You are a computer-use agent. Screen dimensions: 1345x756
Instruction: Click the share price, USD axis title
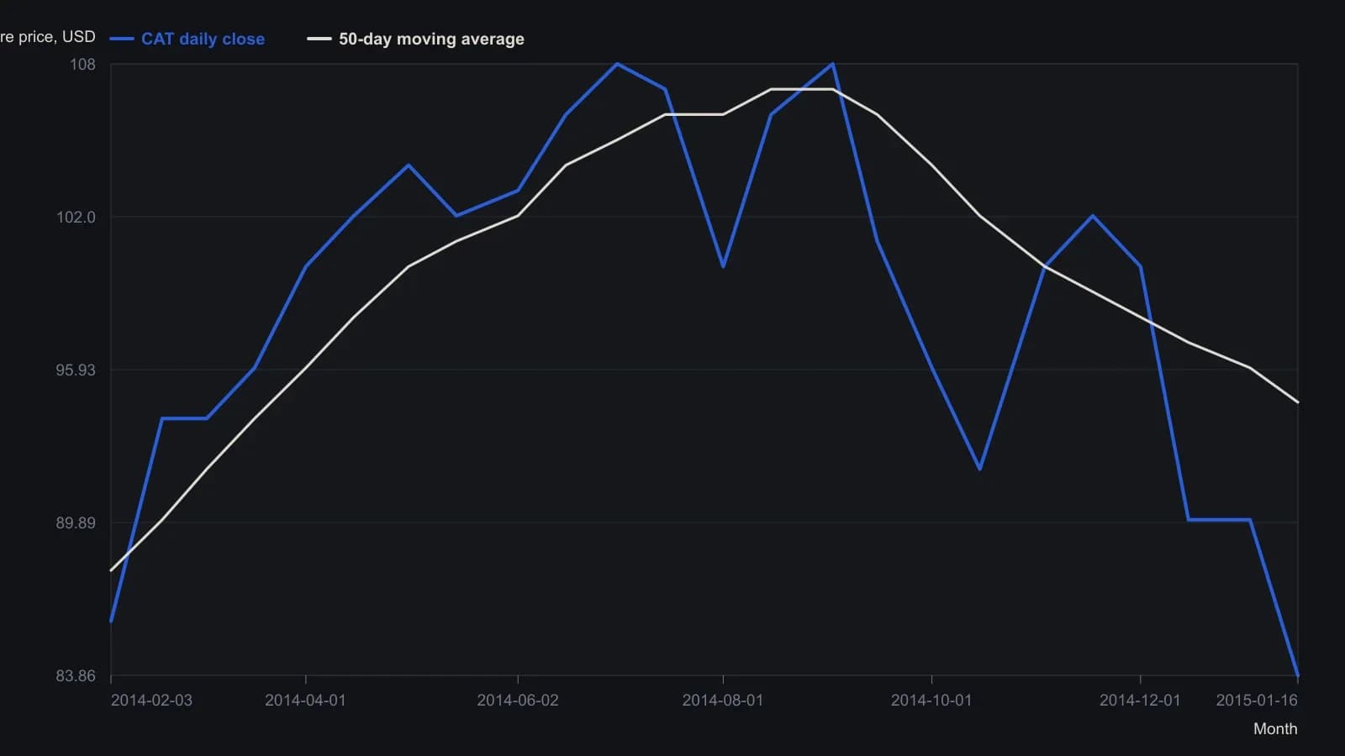(48, 36)
